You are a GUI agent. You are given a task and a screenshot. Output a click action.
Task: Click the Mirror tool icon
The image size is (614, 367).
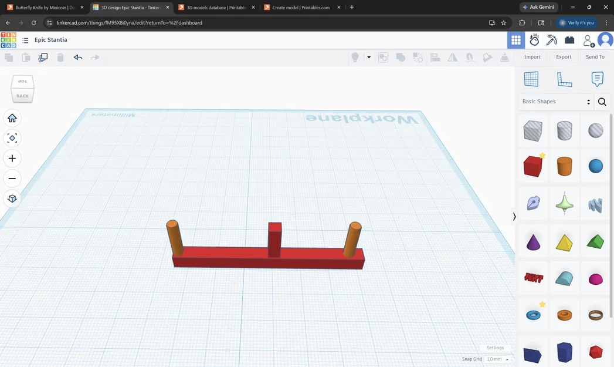tap(452, 57)
